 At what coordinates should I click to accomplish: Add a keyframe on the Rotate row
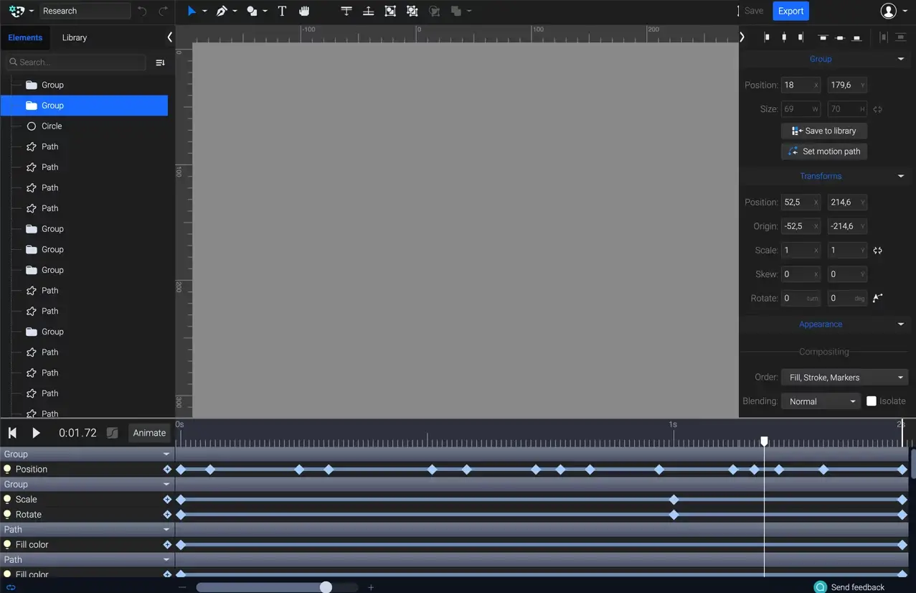[x=167, y=515]
